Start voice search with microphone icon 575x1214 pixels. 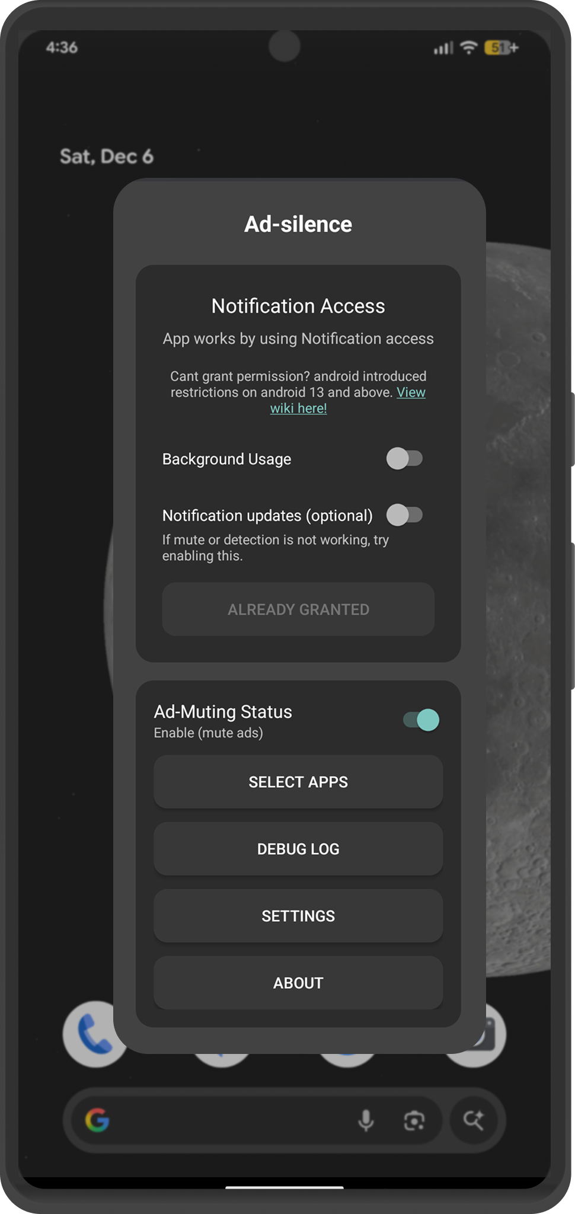click(366, 1120)
